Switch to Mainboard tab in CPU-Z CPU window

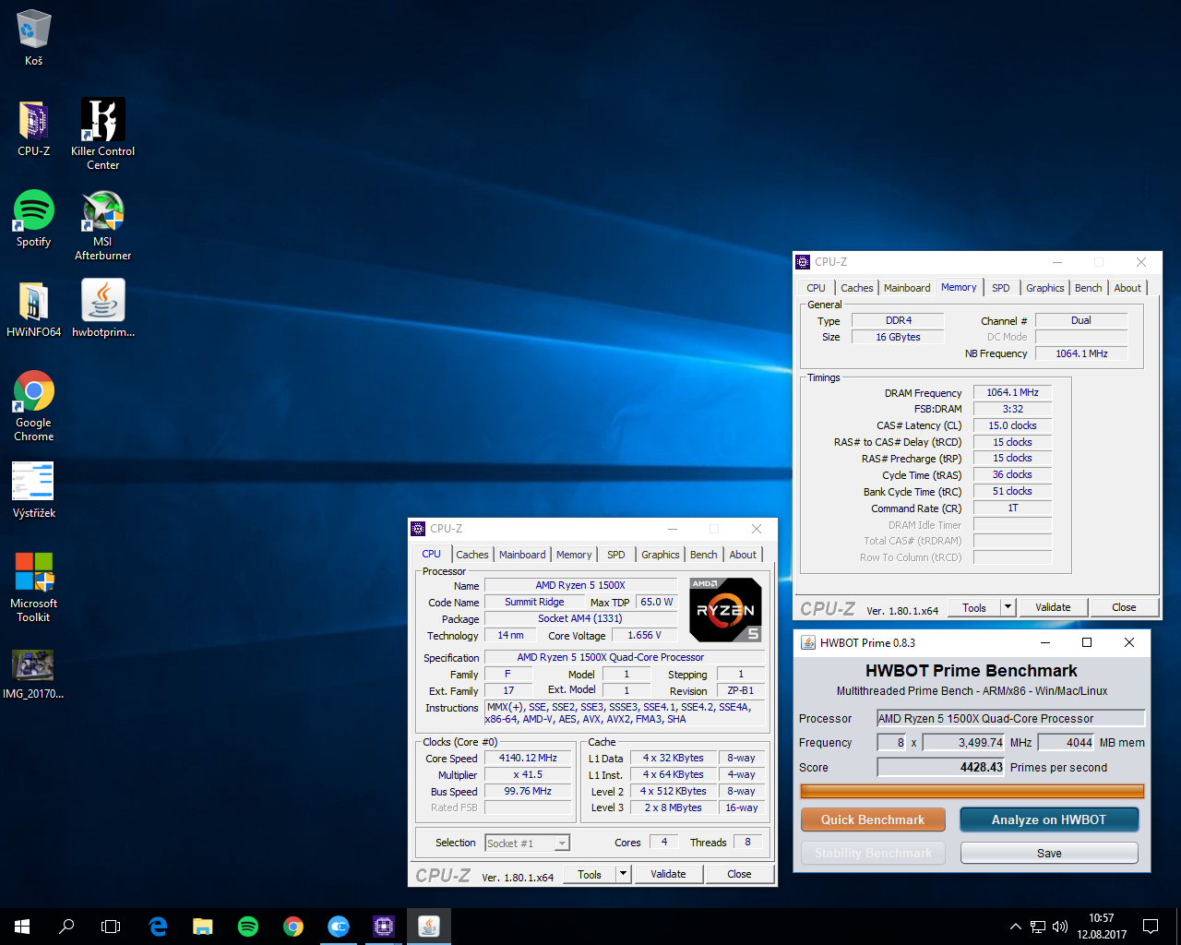[x=522, y=555]
